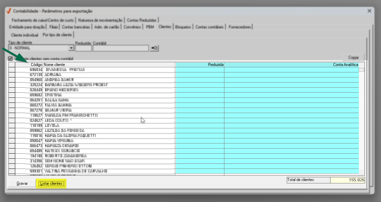The image size is (381, 202).
Task: Click the Código column header
Action: point(29,65)
